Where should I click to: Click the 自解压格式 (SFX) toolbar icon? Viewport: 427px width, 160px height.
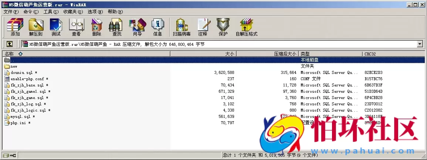coord(247,27)
